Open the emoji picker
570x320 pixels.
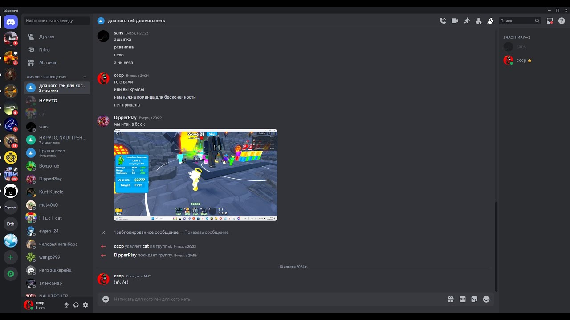point(486,299)
